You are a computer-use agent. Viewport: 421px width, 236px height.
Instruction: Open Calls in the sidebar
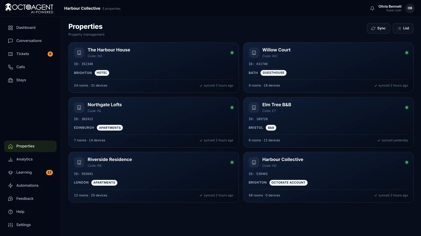pos(30,67)
